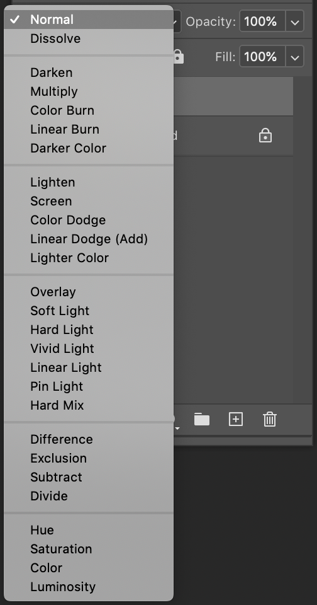317x605 pixels.
Task: Click the Background layer lock icon
Action: coord(265,135)
